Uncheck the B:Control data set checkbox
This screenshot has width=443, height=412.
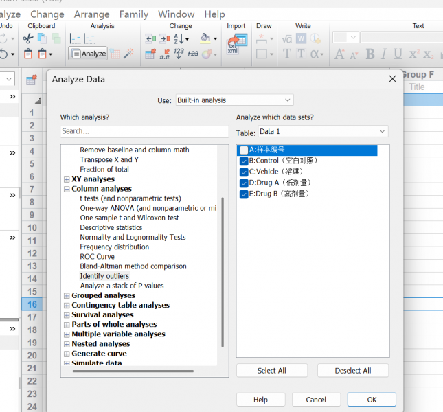pos(244,161)
